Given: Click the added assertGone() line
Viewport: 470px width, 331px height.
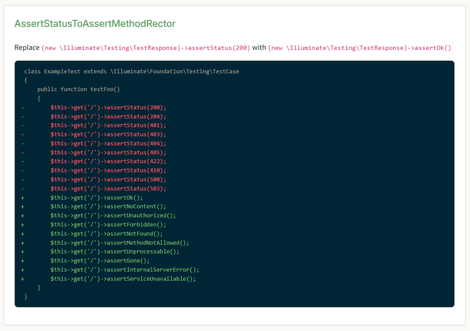Looking at the screenshot, I should 100,261.
